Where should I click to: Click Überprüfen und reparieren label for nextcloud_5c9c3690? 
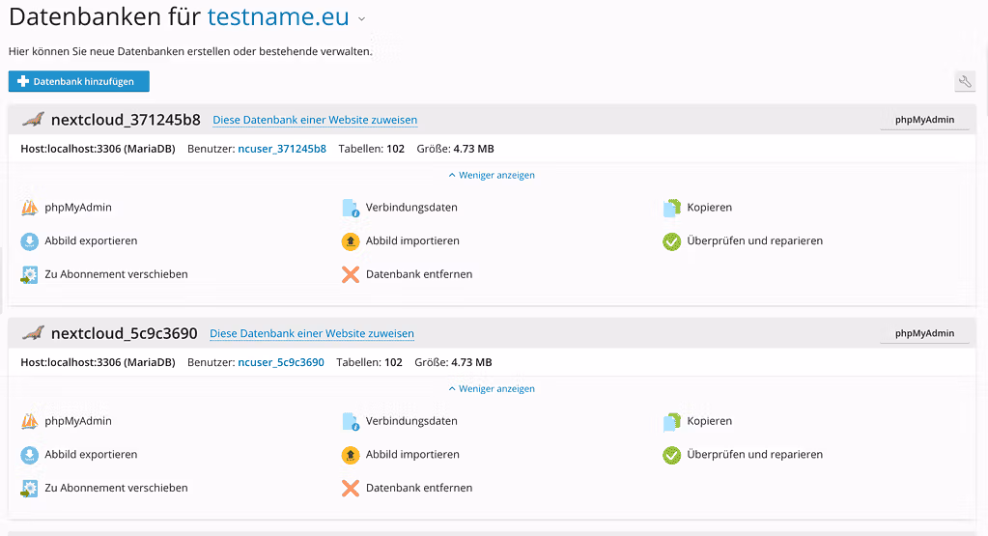coord(755,454)
